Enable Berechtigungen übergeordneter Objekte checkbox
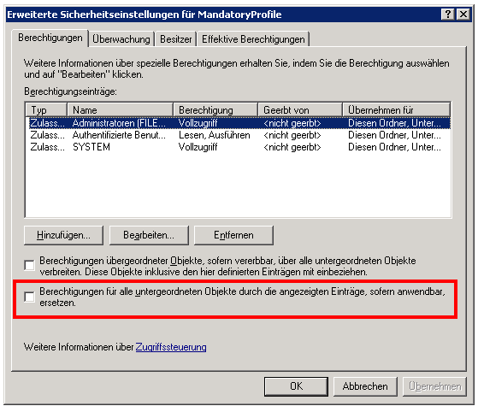478x412 pixels. coord(30,265)
